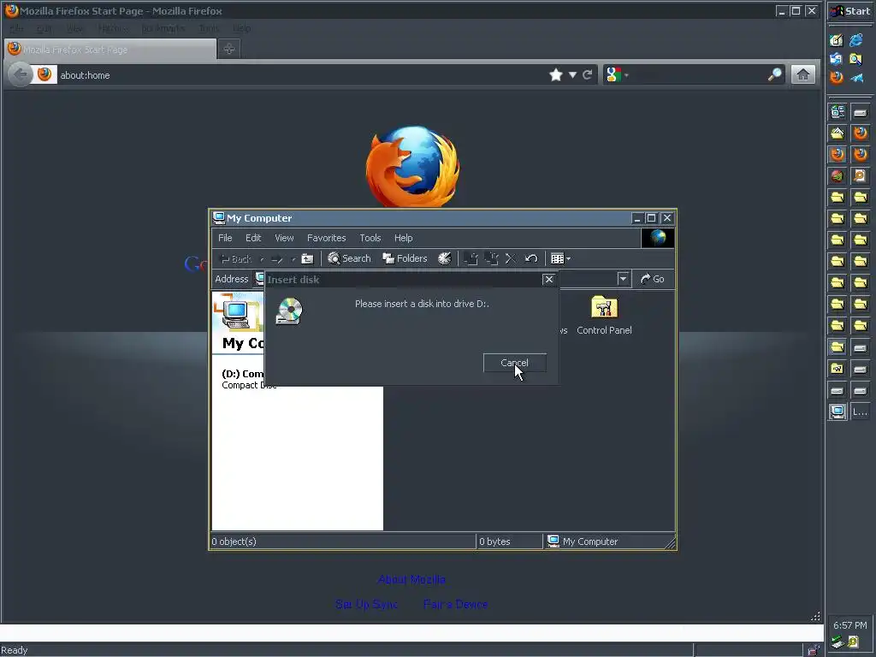The image size is (876, 657).
Task: Click the desktop properties taskbar icon
Action: 838,112
